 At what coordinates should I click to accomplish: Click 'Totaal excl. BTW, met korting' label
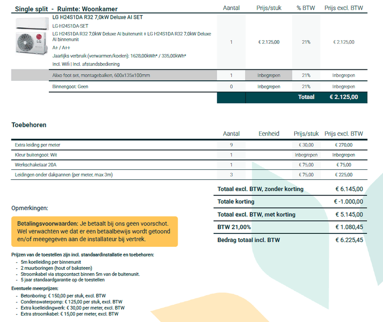(x=256, y=214)
